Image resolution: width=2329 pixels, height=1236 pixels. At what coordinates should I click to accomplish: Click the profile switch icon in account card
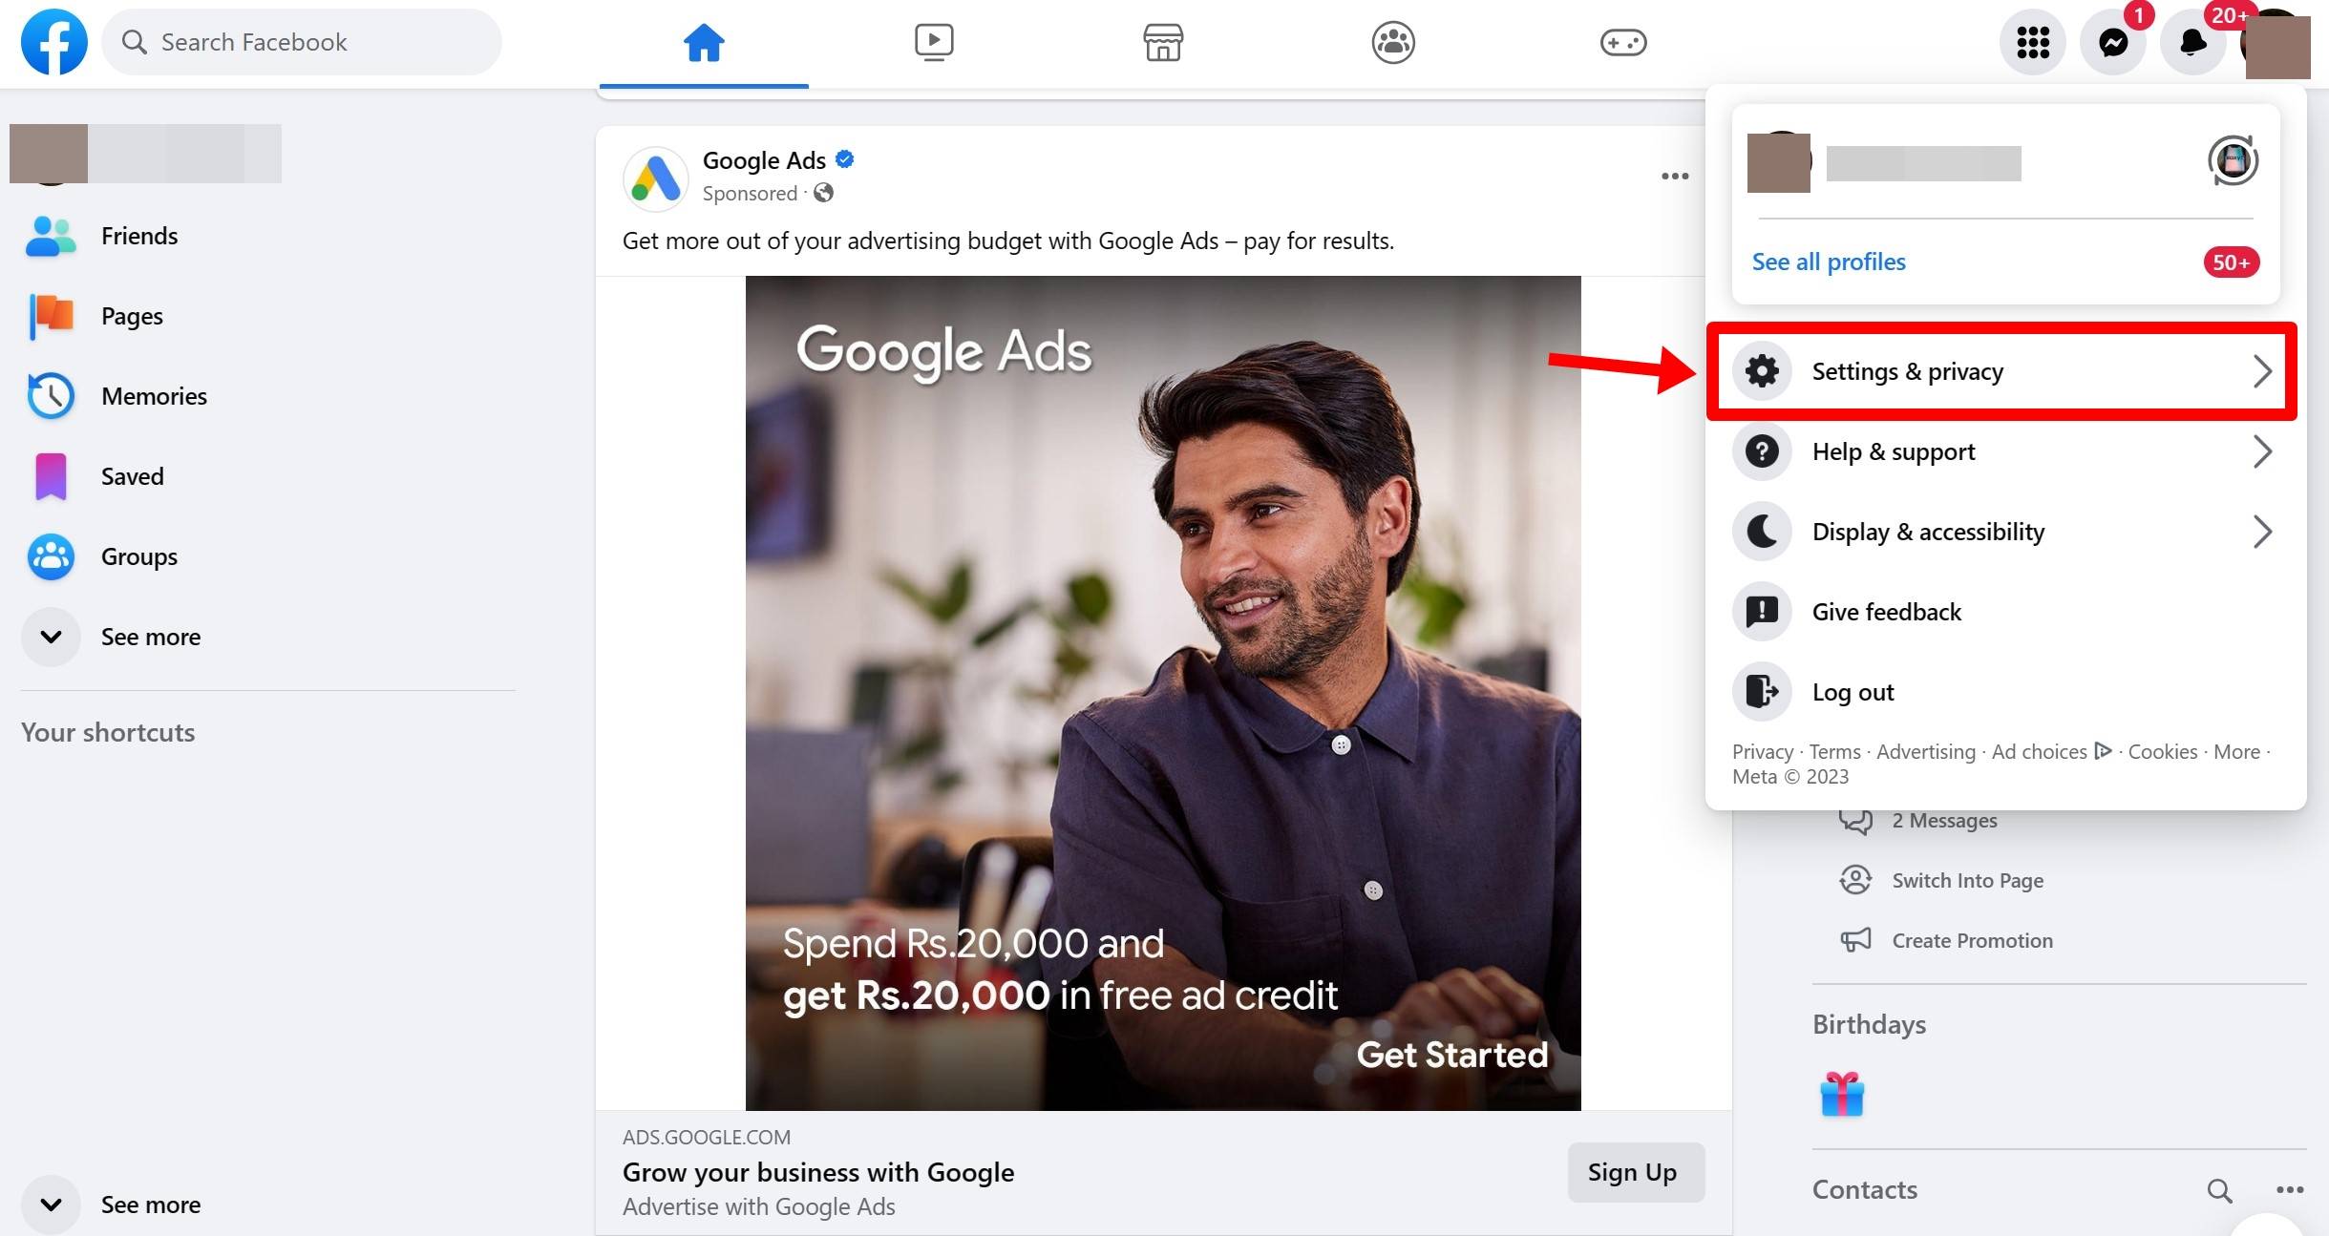[2233, 160]
